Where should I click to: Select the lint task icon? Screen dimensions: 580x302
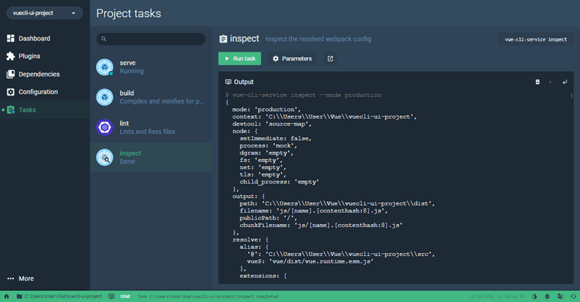[x=105, y=128]
